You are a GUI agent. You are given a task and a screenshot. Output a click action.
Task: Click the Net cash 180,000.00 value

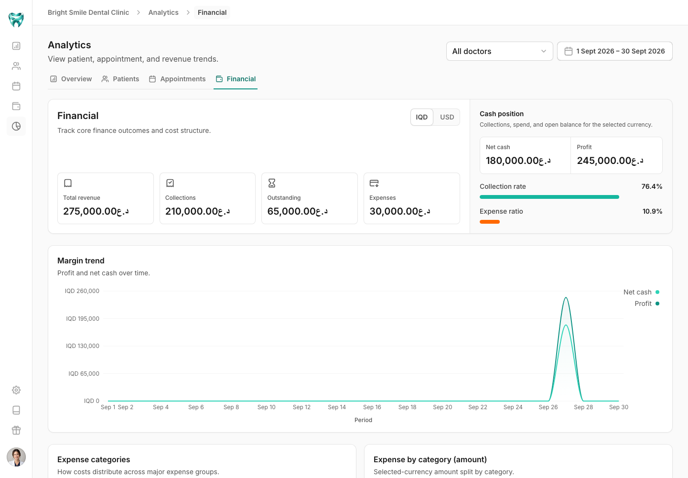tap(518, 161)
